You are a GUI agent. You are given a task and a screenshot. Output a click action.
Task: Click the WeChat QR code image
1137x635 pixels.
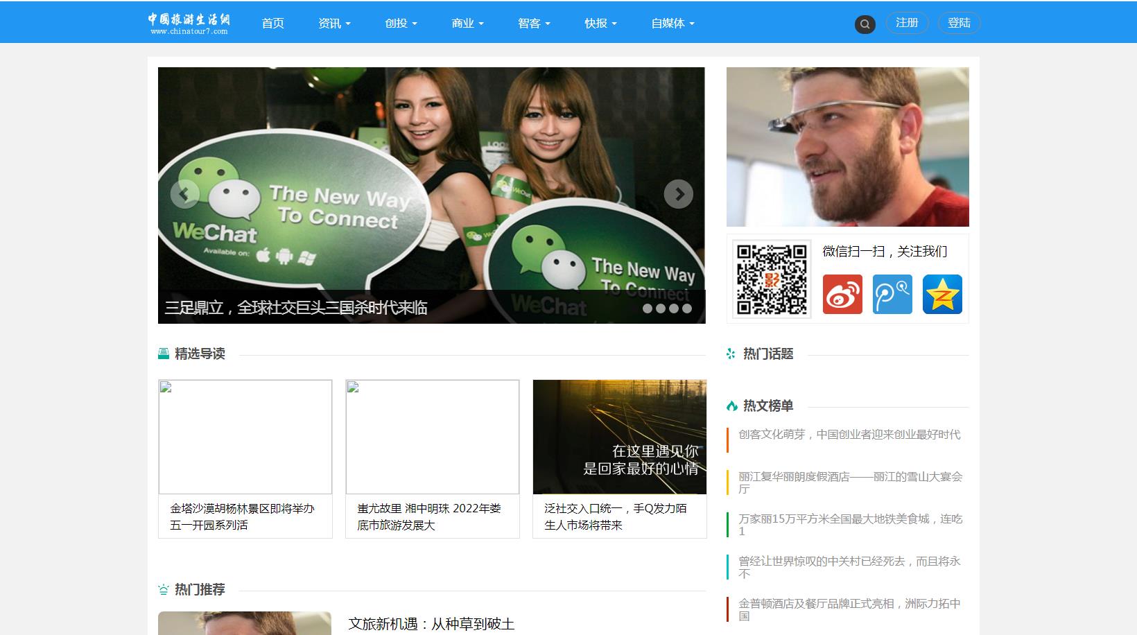pos(772,279)
